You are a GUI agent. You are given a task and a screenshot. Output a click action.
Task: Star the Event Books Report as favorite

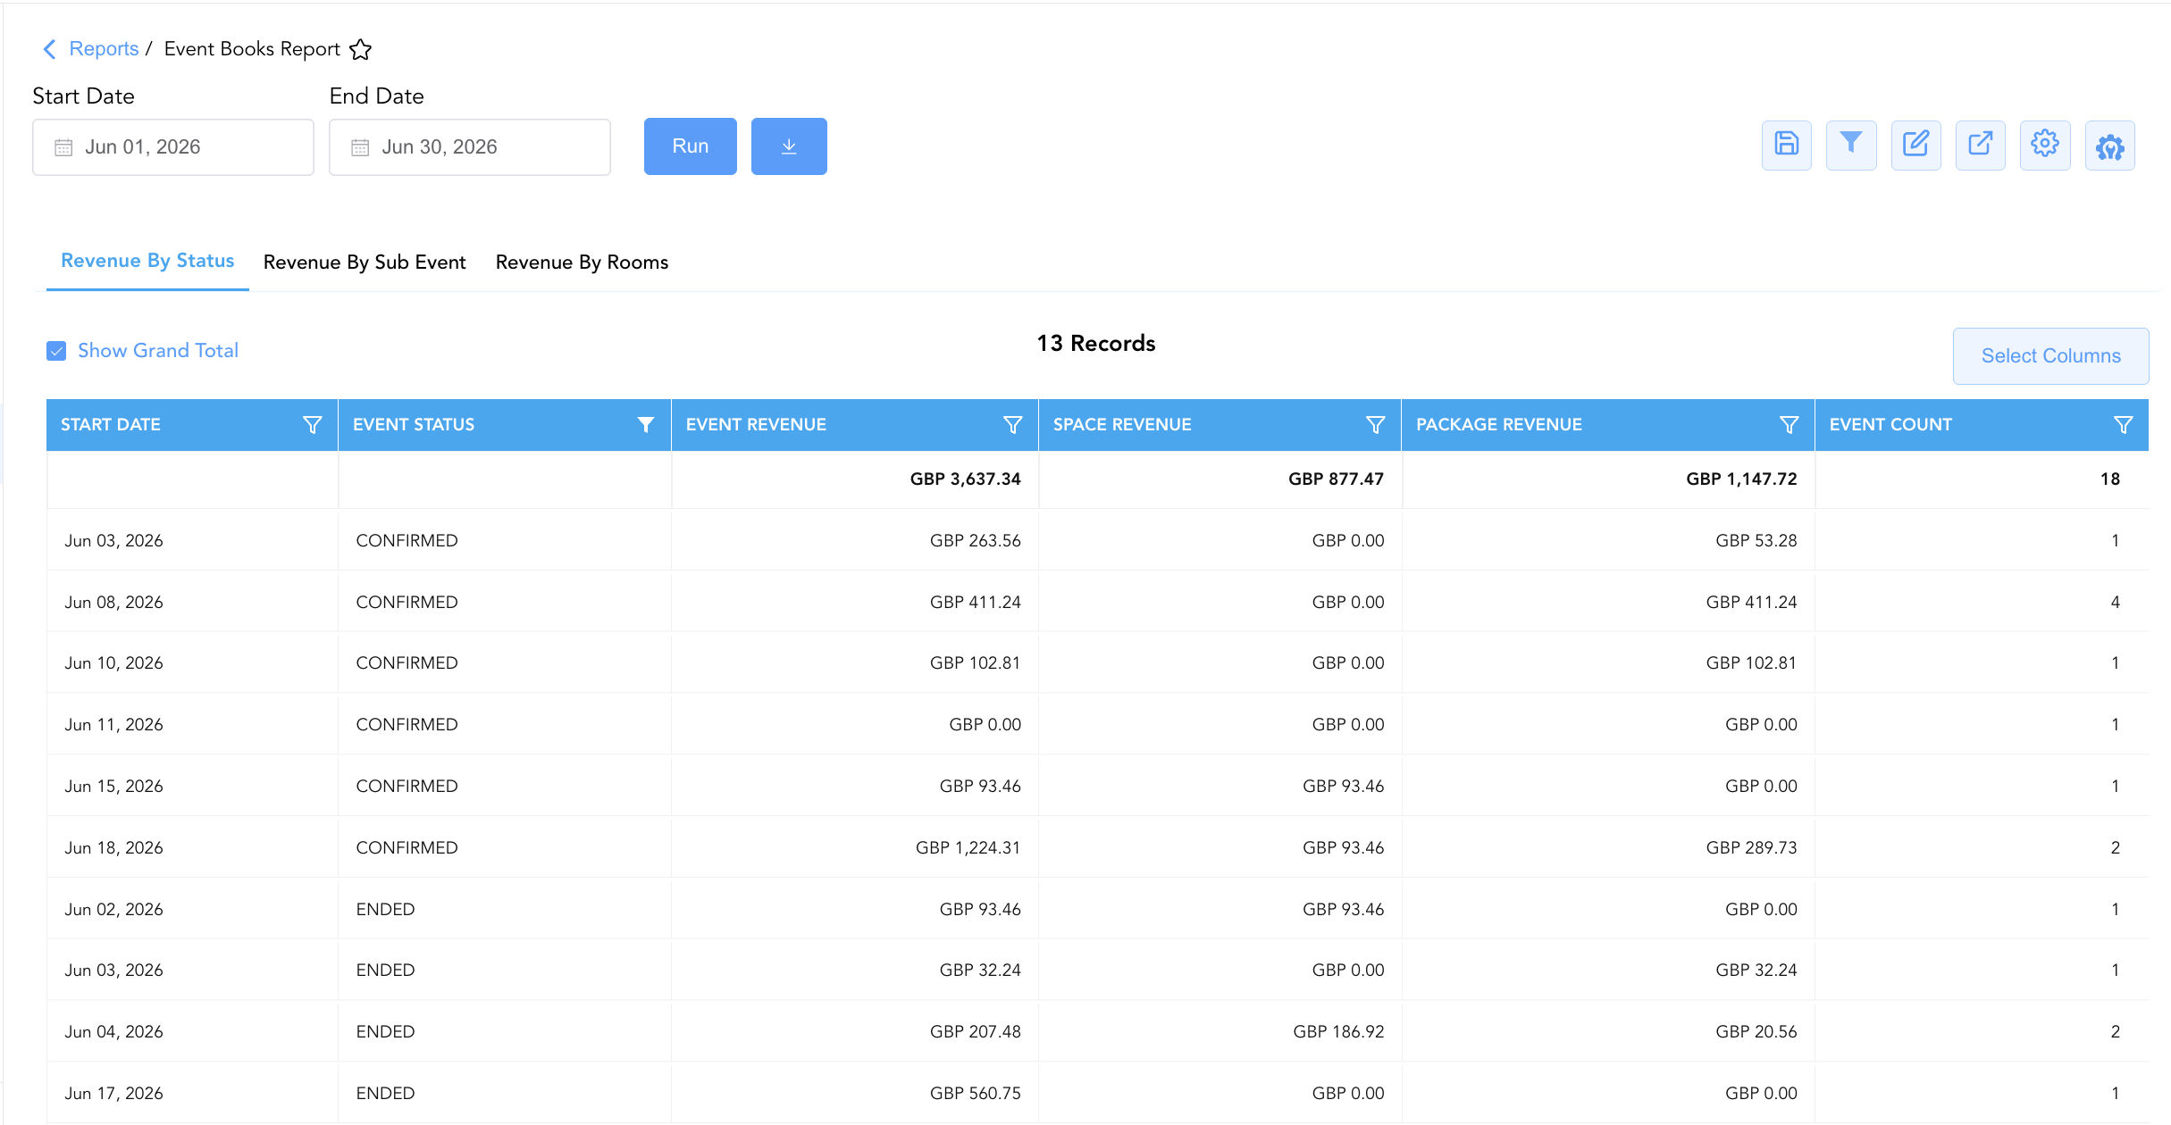tap(360, 49)
